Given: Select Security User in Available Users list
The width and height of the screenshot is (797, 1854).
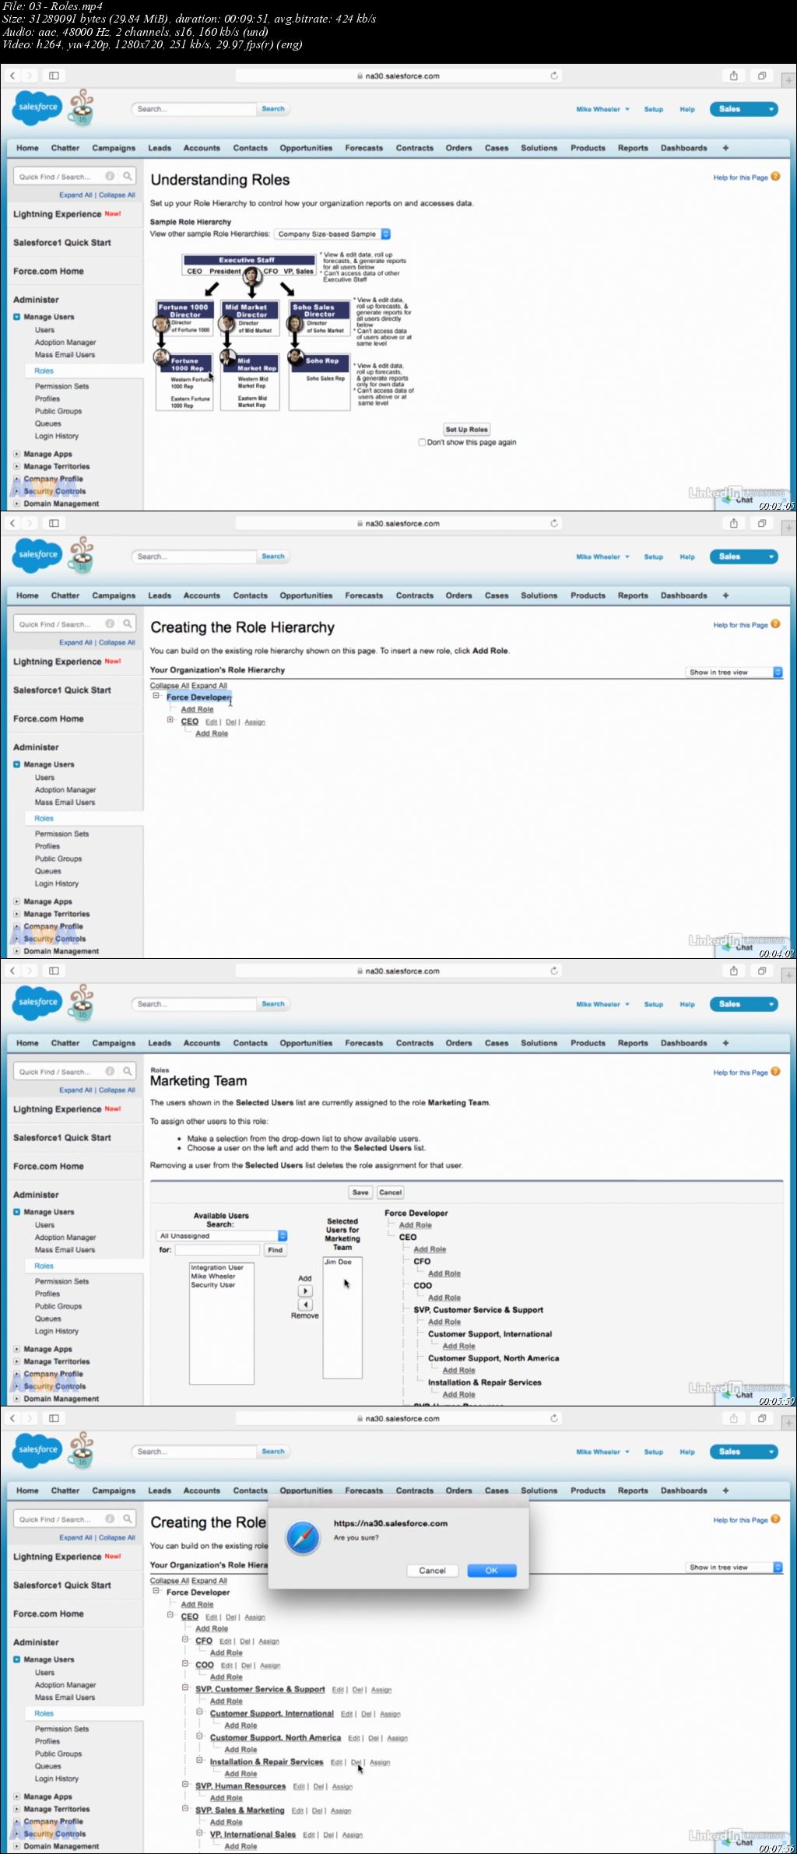Looking at the screenshot, I should 213,1284.
